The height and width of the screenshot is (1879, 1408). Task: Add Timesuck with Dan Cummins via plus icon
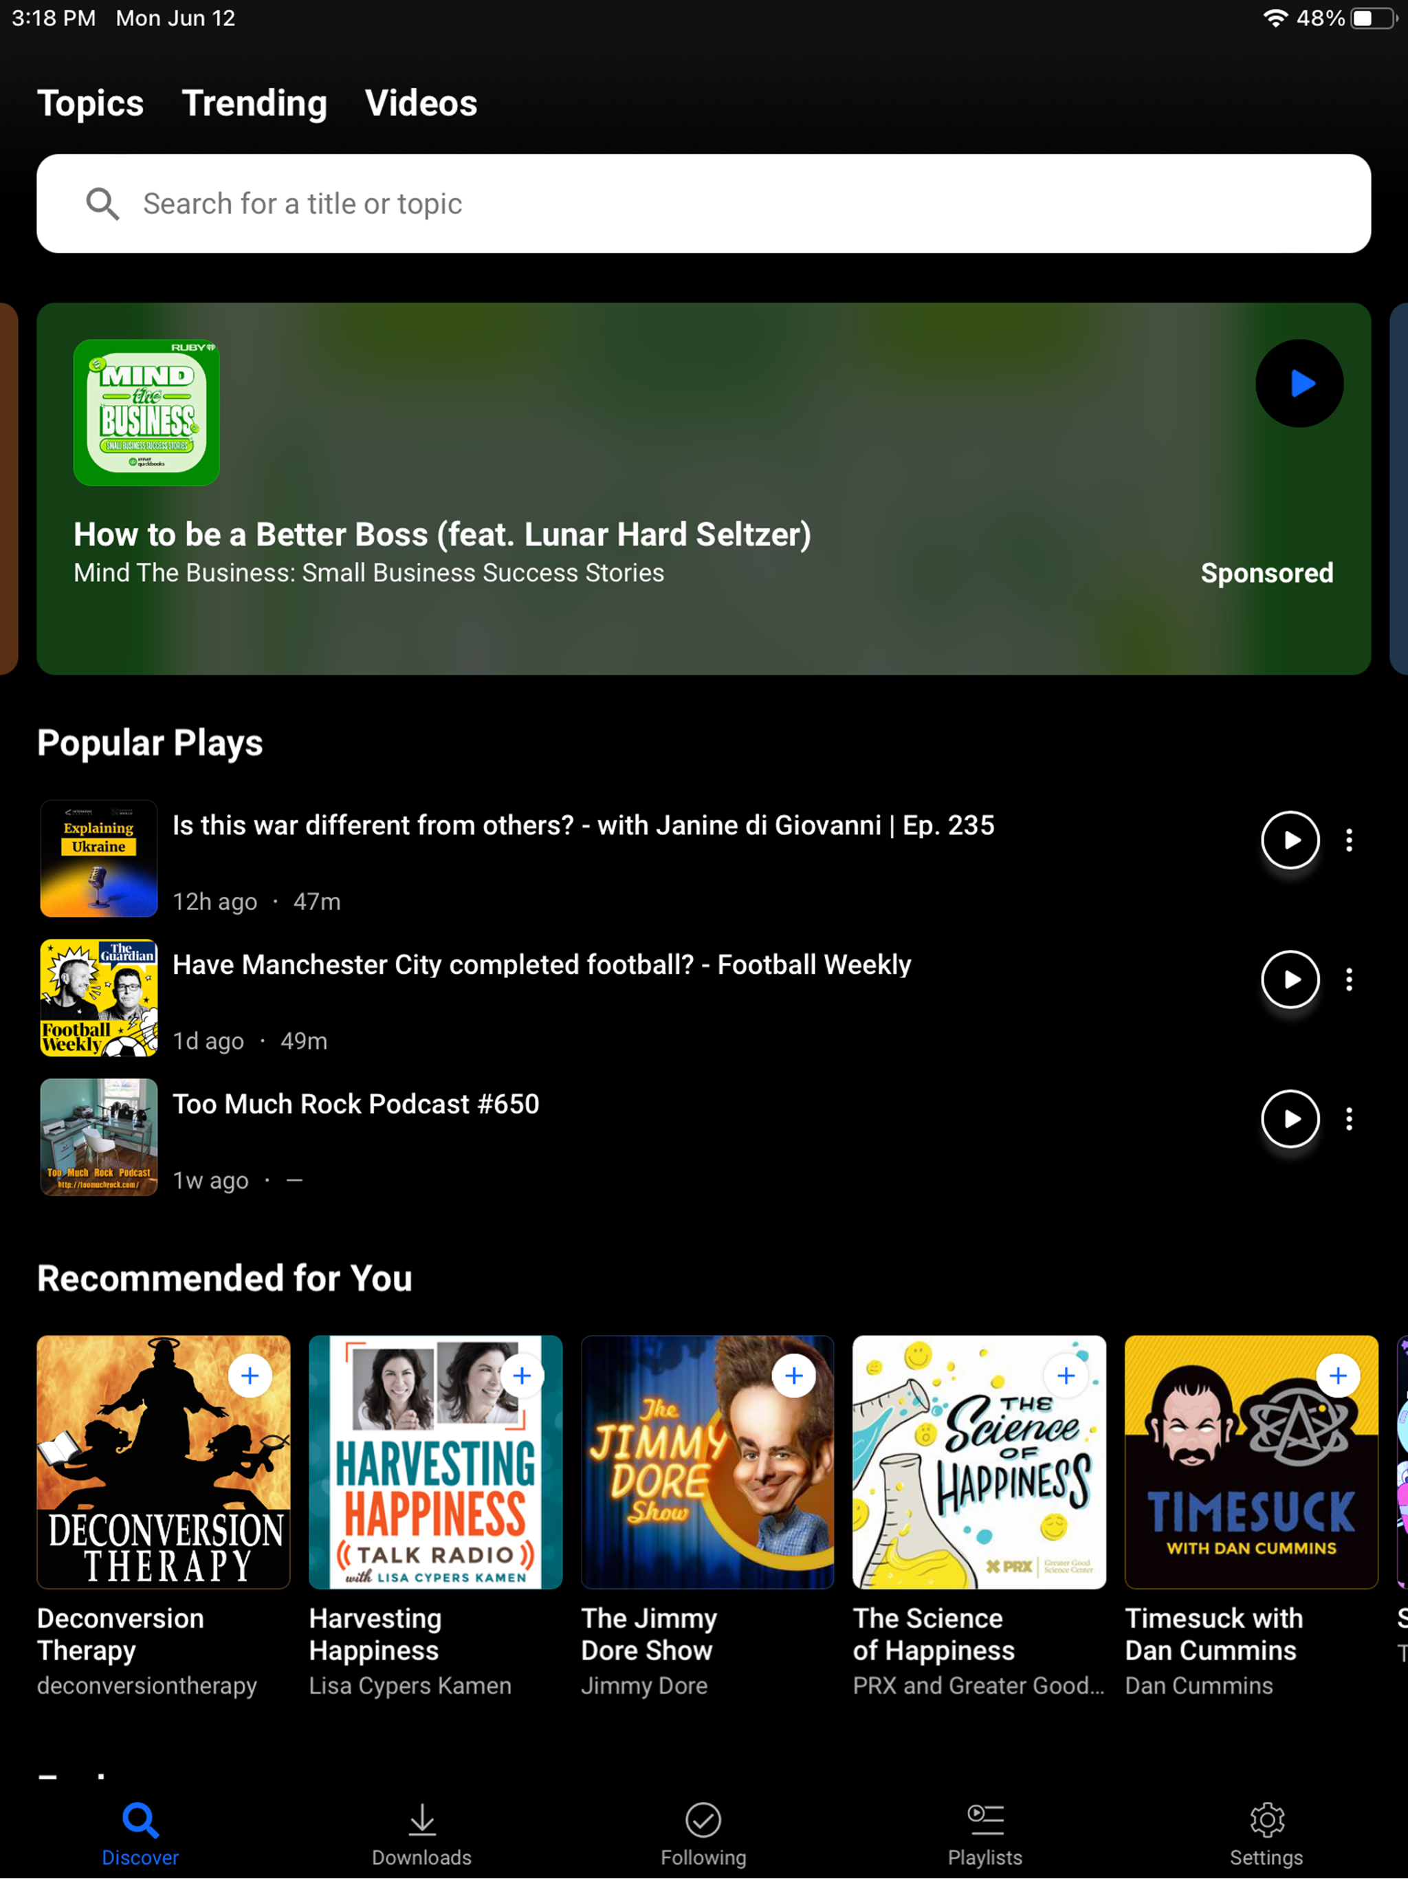pos(1337,1376)
